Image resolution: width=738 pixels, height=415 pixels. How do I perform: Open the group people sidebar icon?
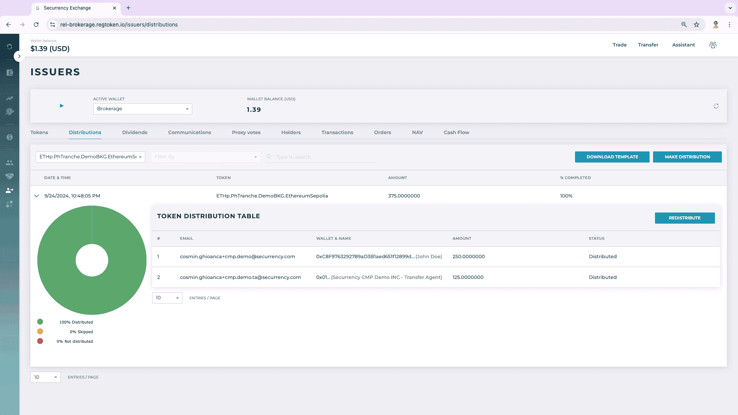10,163
